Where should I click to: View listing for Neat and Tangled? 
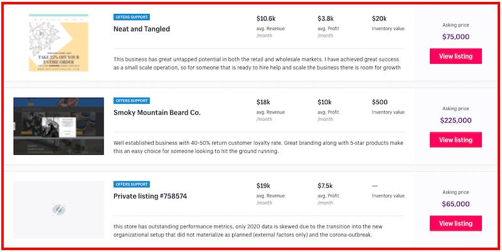coord(456,56)
